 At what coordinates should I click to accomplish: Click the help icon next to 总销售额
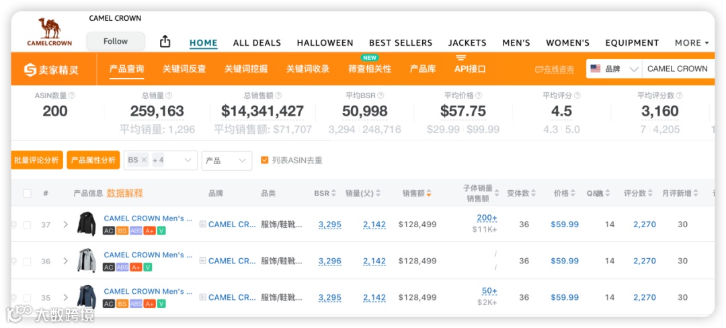coord(278,95)
